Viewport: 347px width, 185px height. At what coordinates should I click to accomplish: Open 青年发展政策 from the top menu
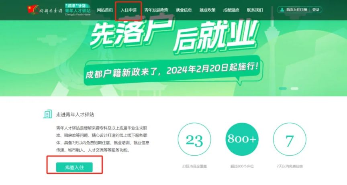[156, 10]
